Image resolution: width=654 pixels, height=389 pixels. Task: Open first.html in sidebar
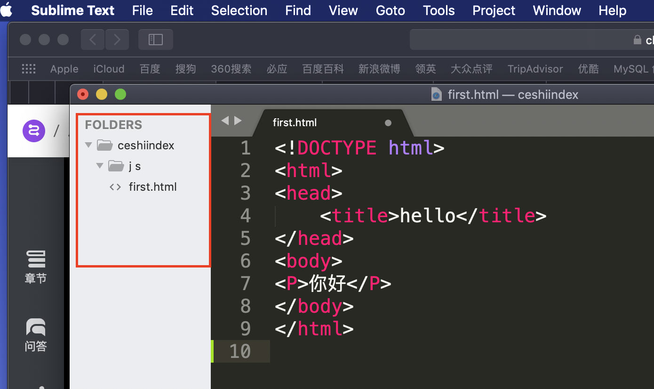[152, 187]
